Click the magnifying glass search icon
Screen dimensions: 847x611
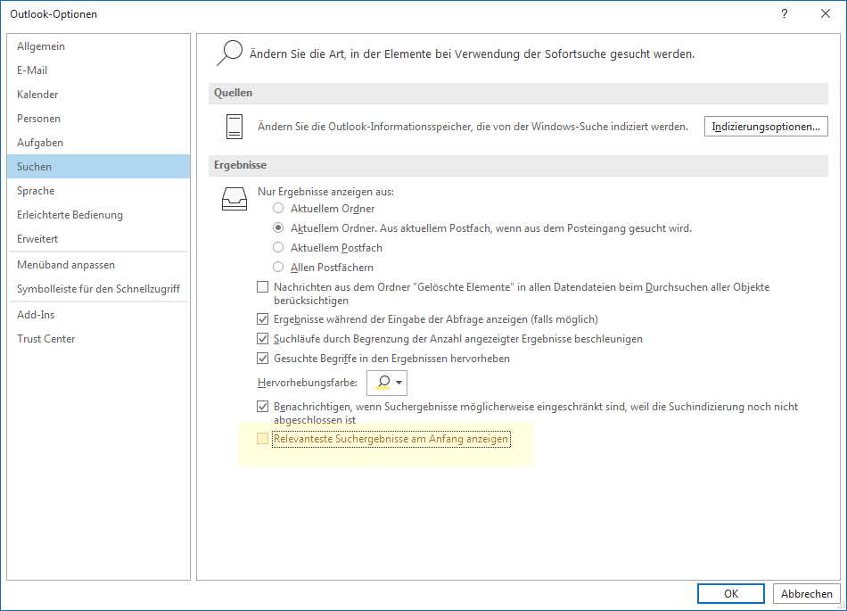click(x=229, y=53)
